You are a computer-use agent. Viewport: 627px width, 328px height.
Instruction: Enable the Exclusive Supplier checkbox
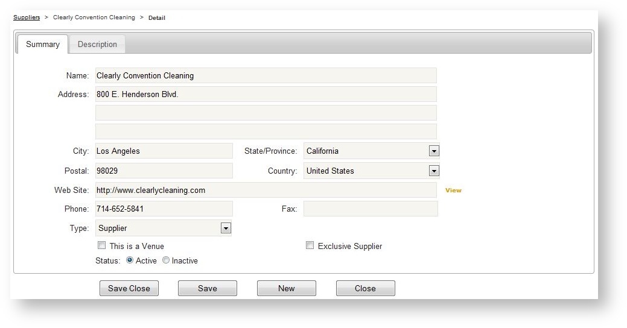310,245
